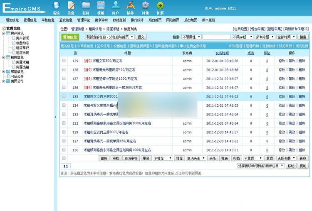Click the 房屋求租 page icon in tree
312x211 pixels.
coord(14,62)
